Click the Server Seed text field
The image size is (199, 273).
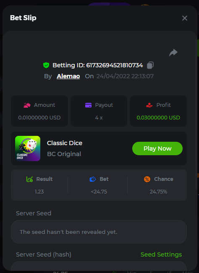tap(99, 232)
